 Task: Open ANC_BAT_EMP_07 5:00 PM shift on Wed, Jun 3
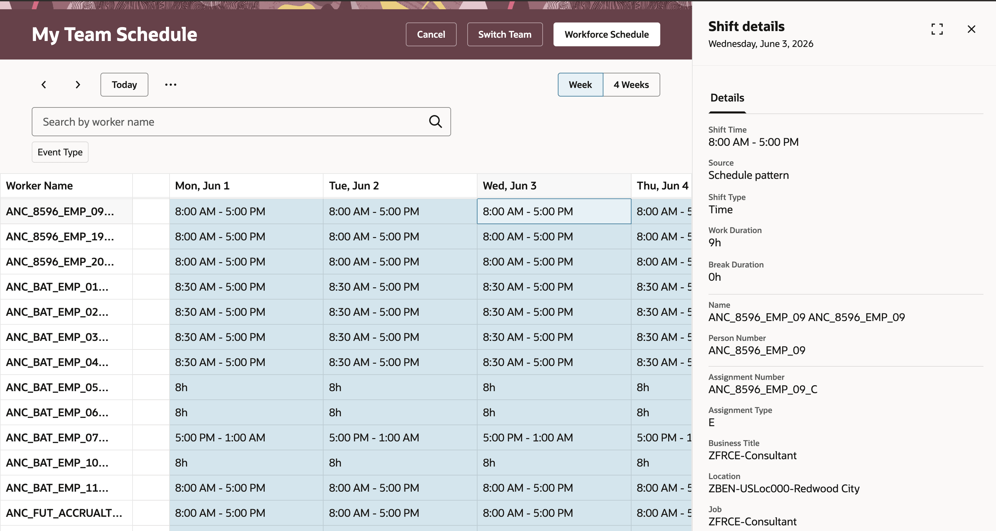(554, 438)
